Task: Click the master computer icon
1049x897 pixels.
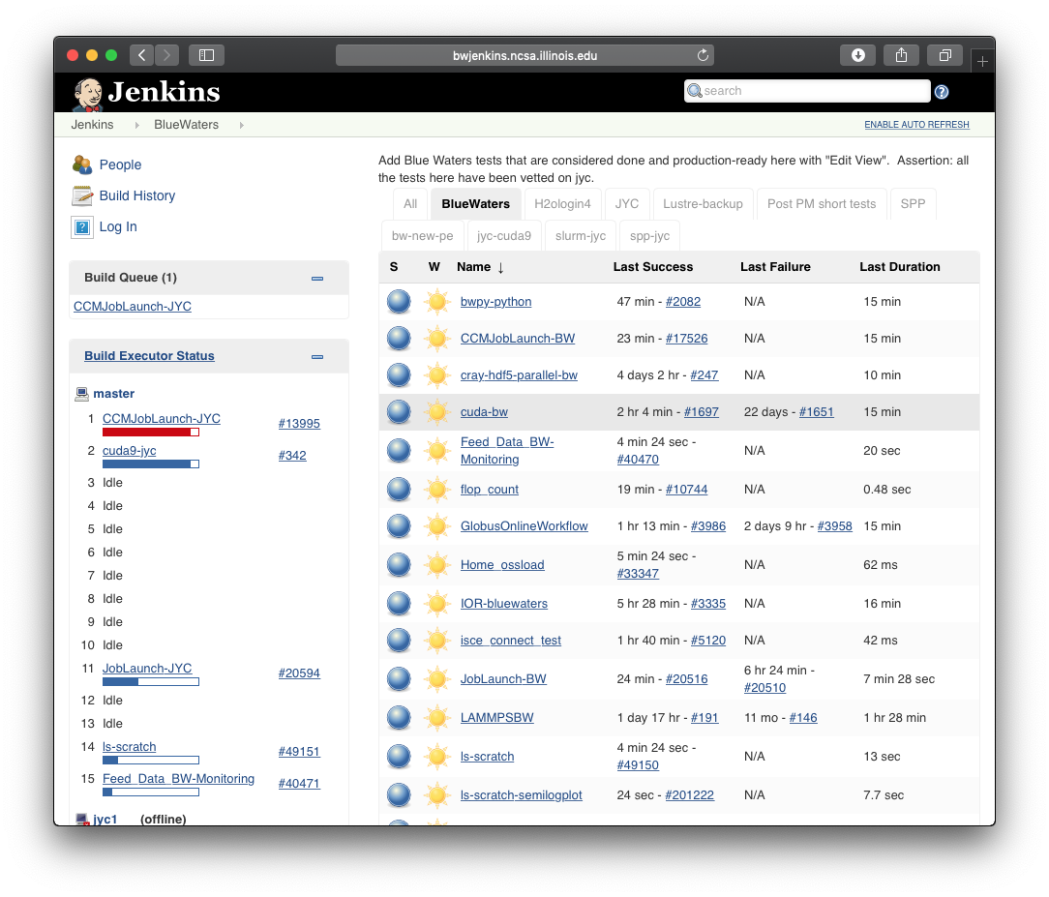Action: [x=81, y=393]
